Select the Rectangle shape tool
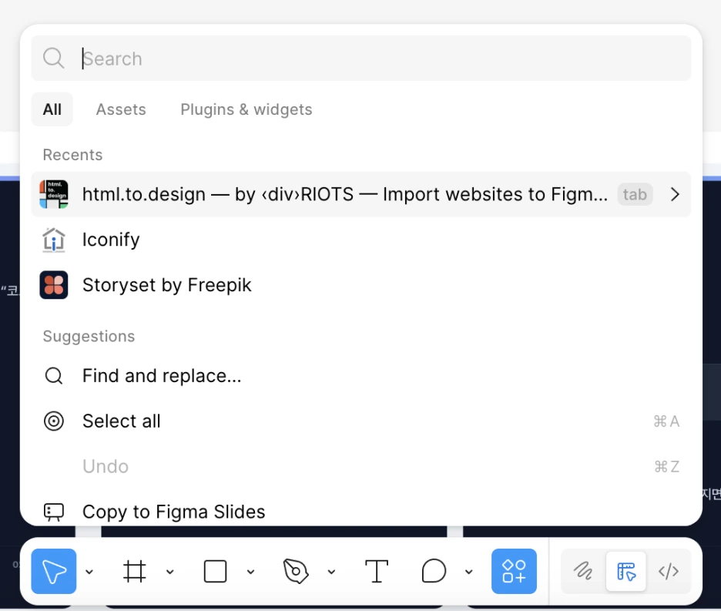721x611 pixels. [x=215, y=571]
